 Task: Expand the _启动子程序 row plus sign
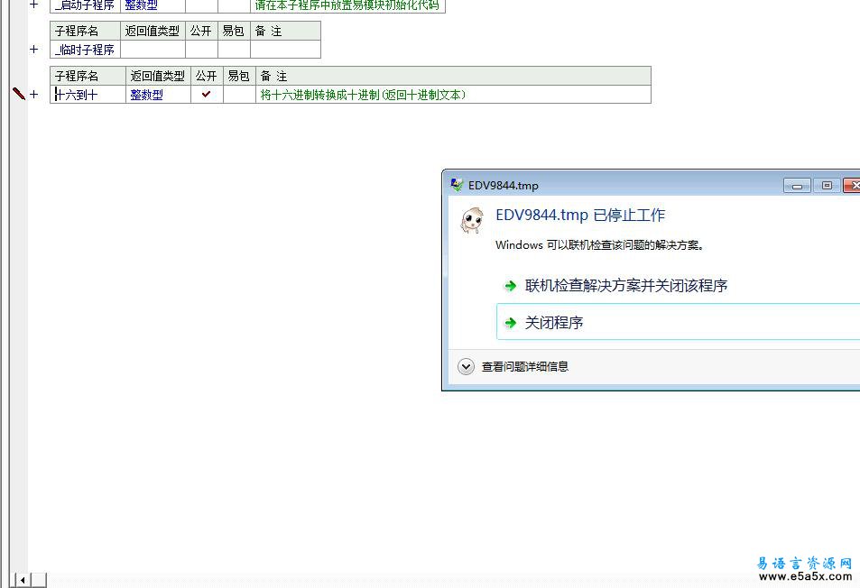coord(34,5)
